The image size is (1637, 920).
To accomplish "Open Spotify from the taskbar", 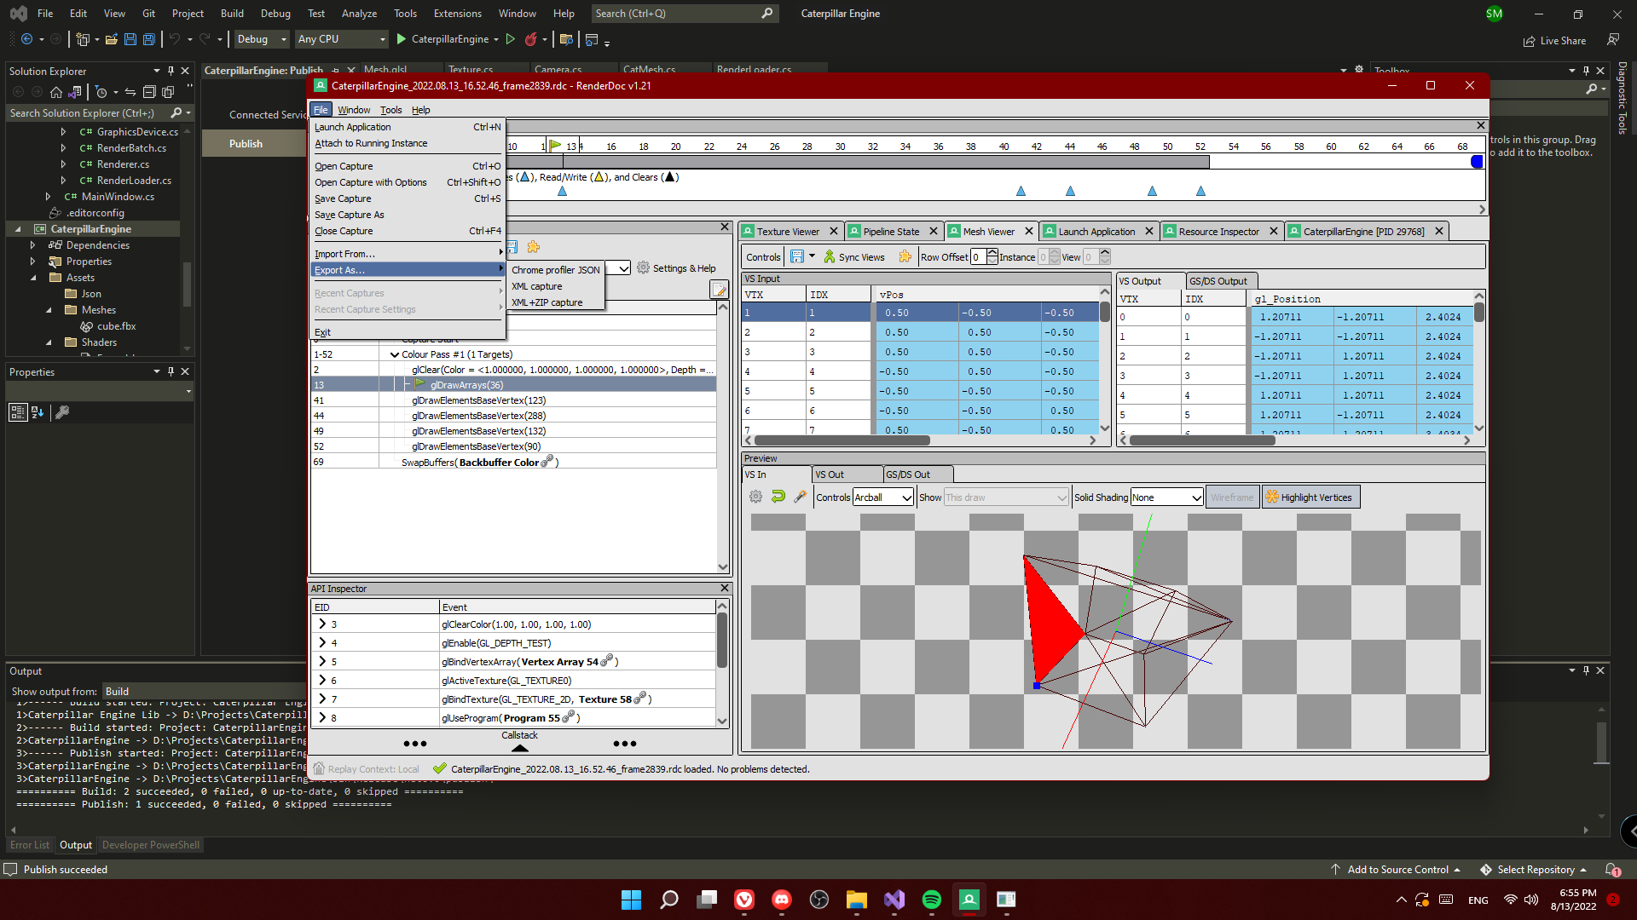I will (931, 900).
